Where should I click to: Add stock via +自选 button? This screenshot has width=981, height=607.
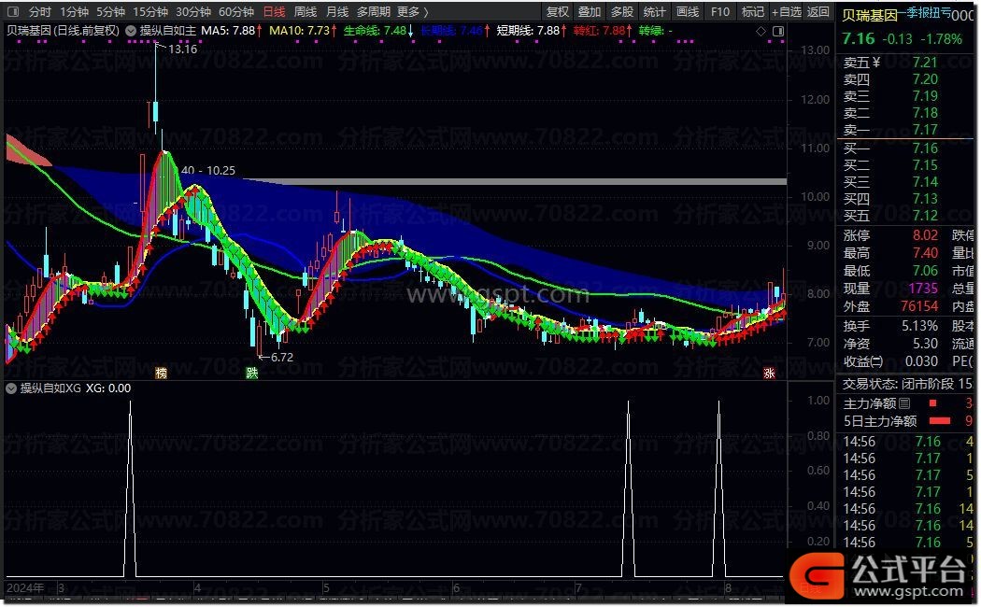tap(787, 12)
